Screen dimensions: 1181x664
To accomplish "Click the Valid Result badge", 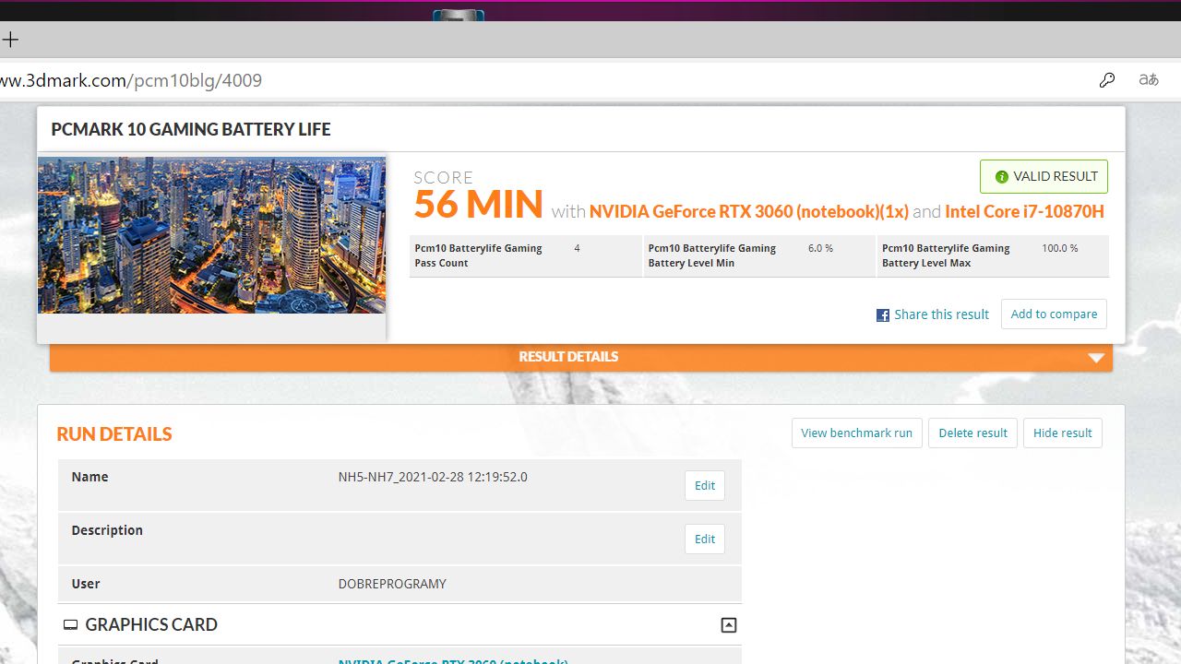I will [x=1044, y=176].
